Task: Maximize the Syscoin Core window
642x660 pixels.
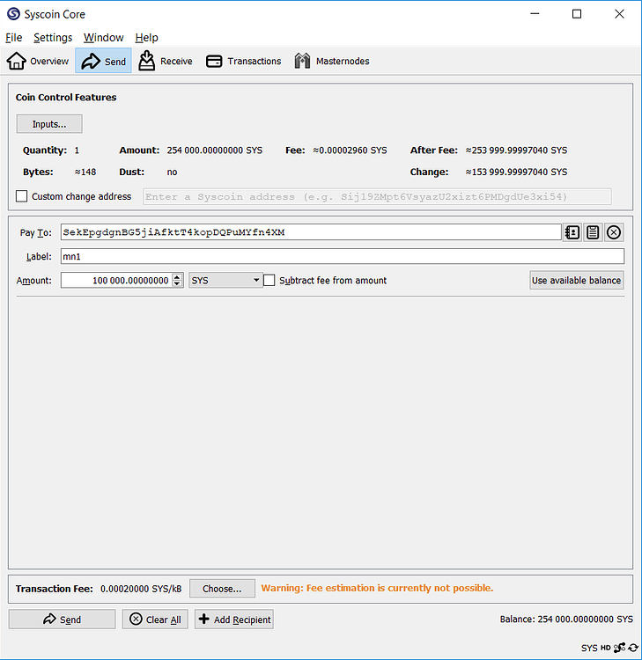Action: click(577, 14)
